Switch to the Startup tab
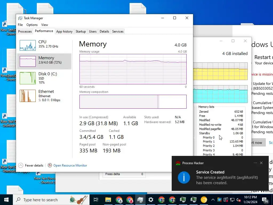Screen dimensions: 273x205 coord(81,31)
